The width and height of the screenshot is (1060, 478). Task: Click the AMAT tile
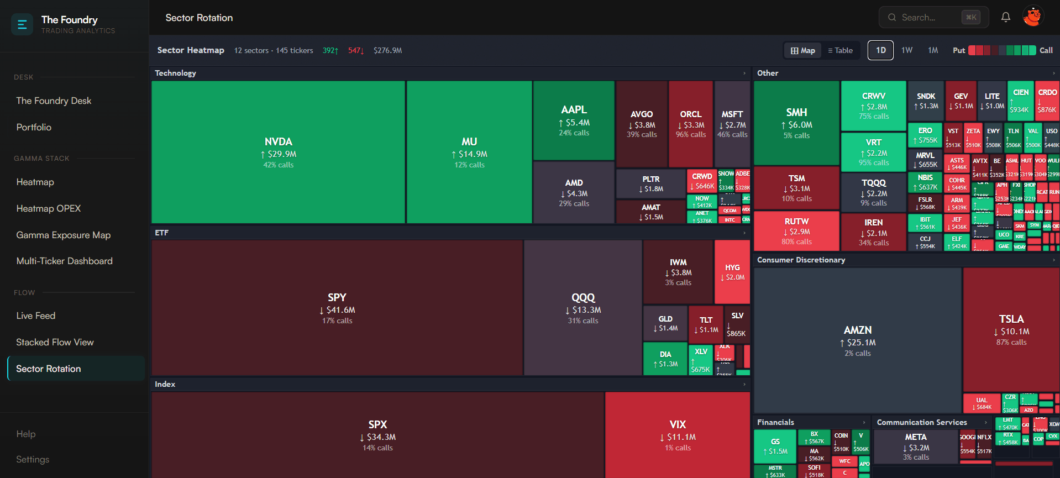(x=651, y=212)
